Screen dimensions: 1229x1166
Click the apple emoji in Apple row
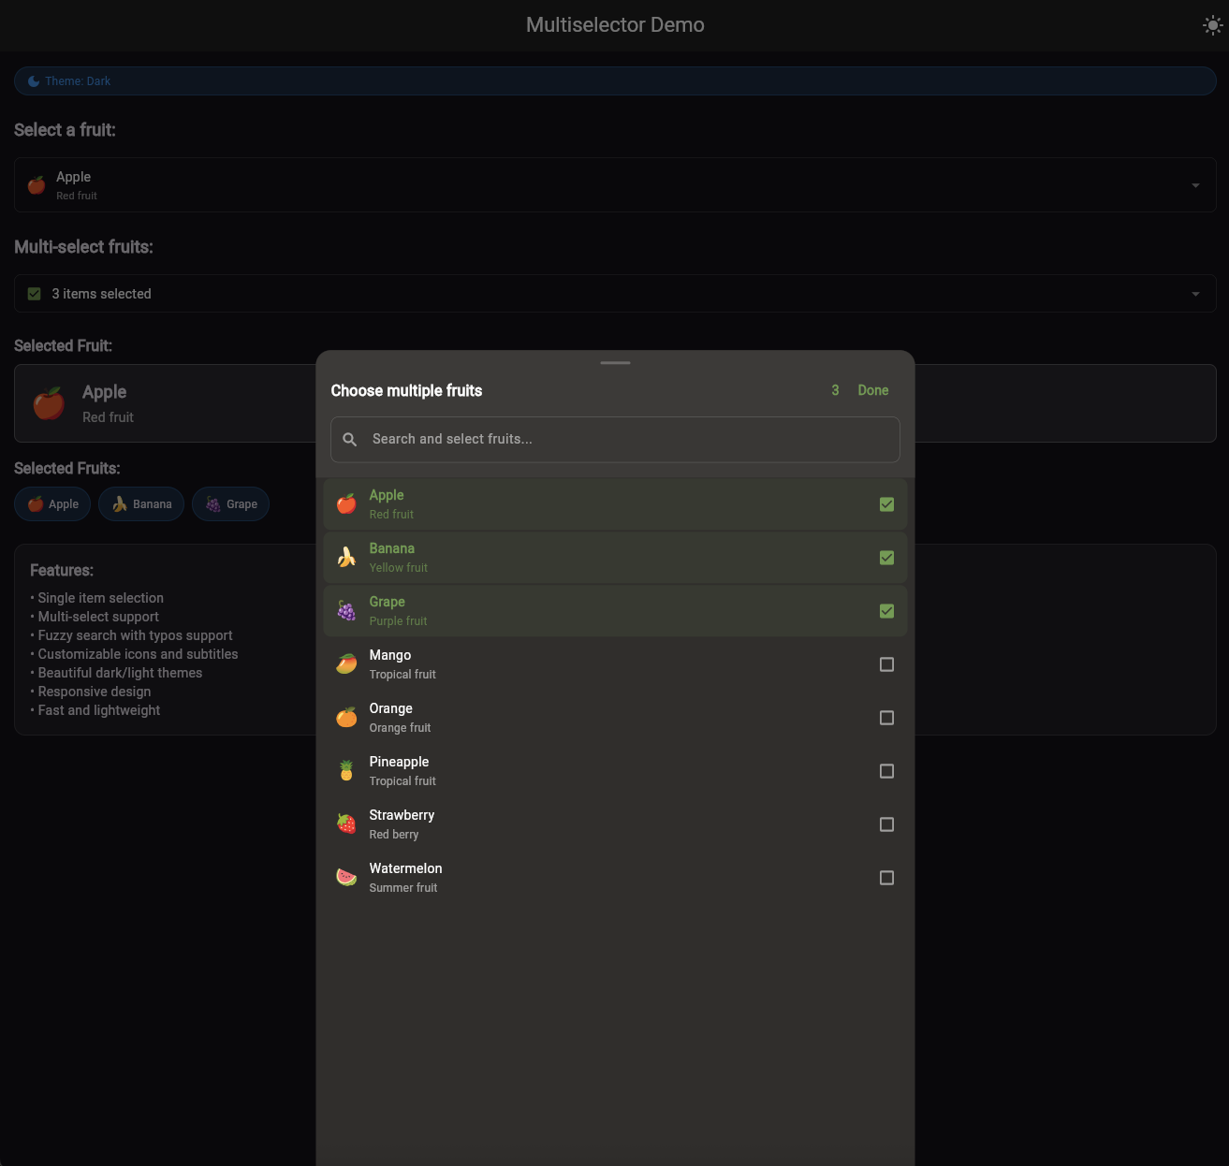[346, 504]
